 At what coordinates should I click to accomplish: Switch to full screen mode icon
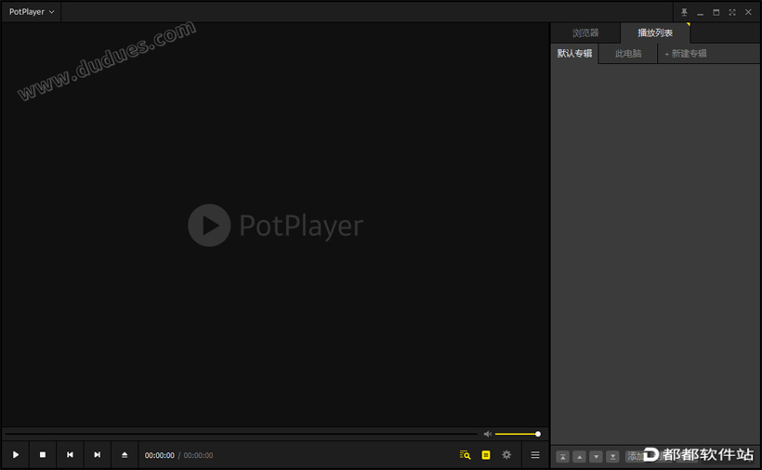click(732, 12)
